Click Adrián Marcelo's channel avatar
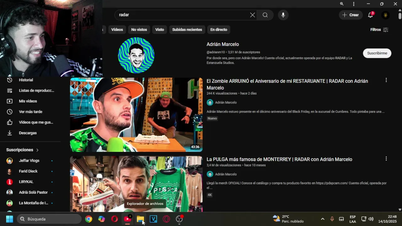 (x=136, y=56)
